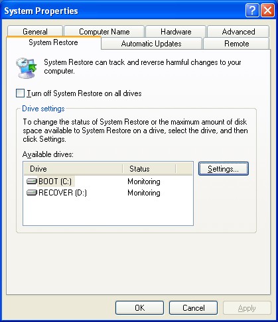278x322 pixels.
Task: Open the Computer Name tab
Action: click(x=104, y=32)
